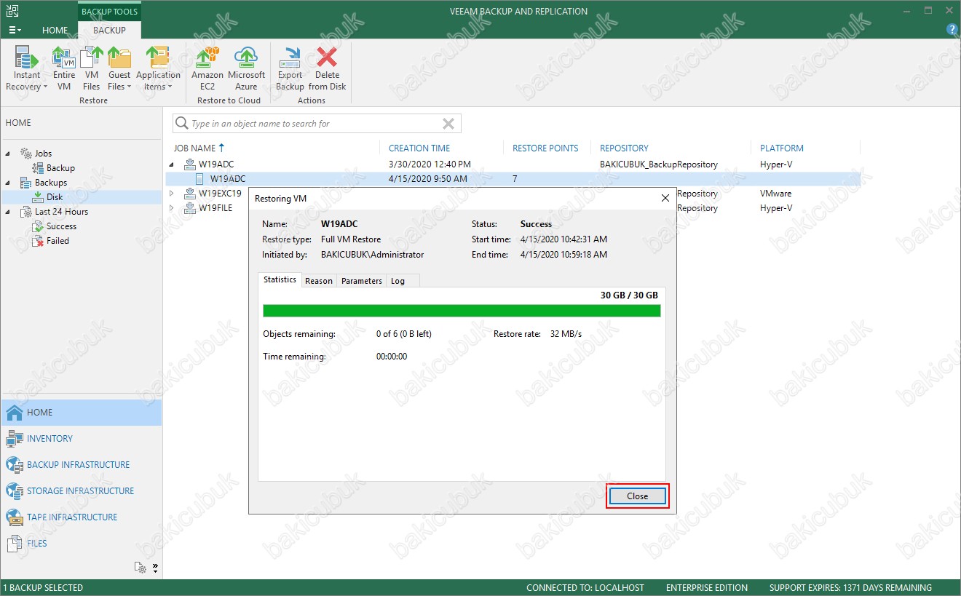The height and width of the screenshot is (596, 961).
Task: Restore to Microsoft Azure
Action: (x=246, y=68)
